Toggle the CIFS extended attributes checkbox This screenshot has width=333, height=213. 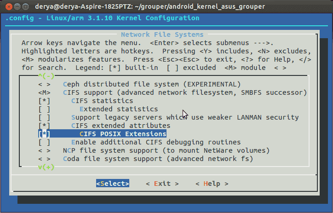pos(44,126)
